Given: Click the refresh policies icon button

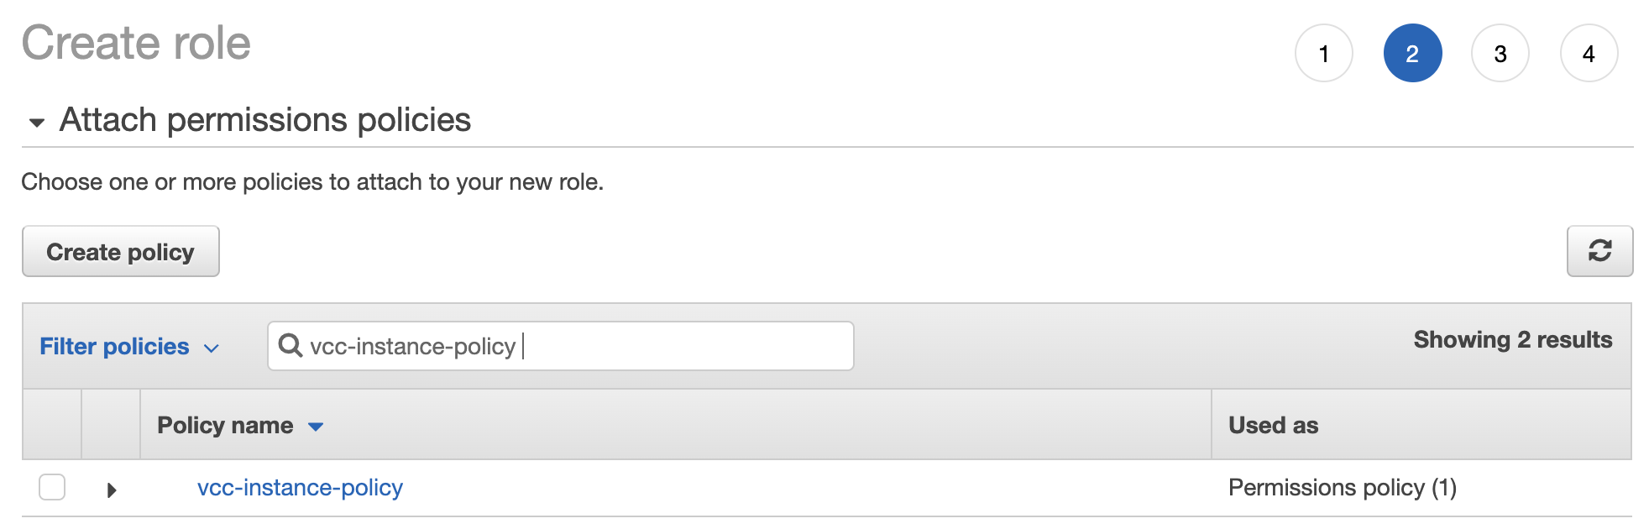Looking at the screenshot, I should tap(1599, 251).
